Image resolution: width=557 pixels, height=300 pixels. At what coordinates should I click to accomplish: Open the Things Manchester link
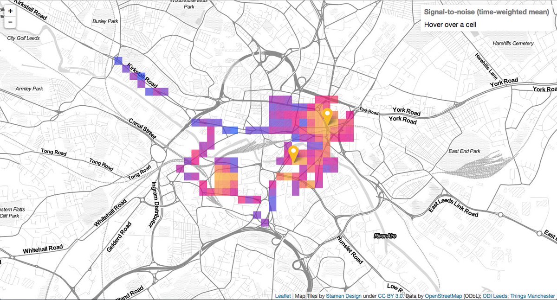(x=532, y=295)
